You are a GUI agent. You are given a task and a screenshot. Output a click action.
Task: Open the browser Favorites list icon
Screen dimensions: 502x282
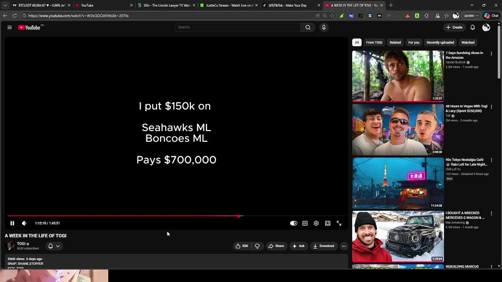pyautogui.click(x=447, y=16)
